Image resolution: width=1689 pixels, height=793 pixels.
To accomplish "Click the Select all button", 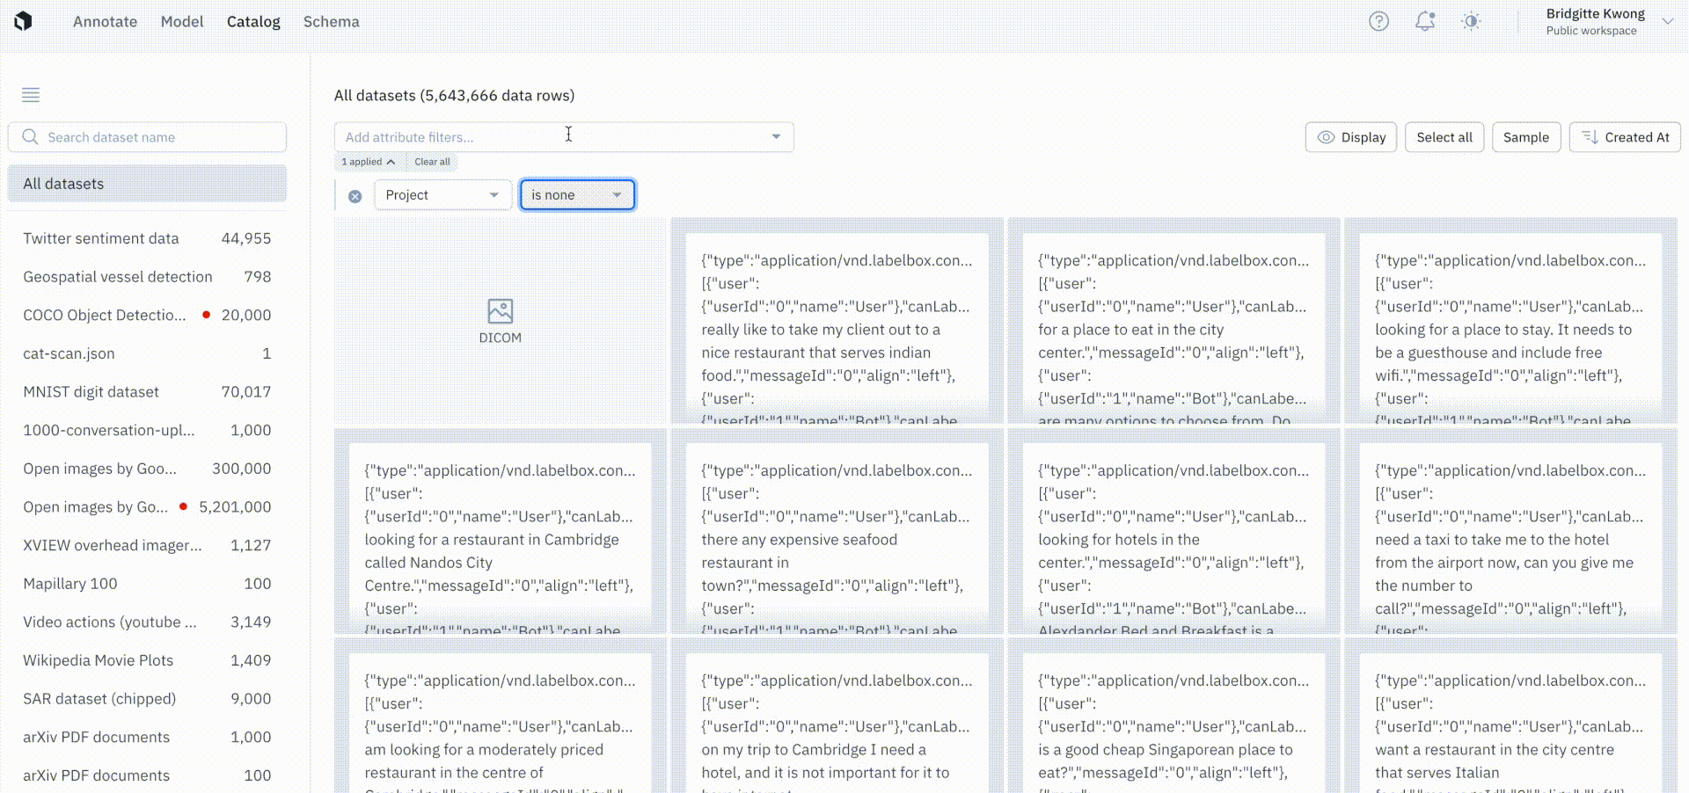I will [x=1444, y=137].
